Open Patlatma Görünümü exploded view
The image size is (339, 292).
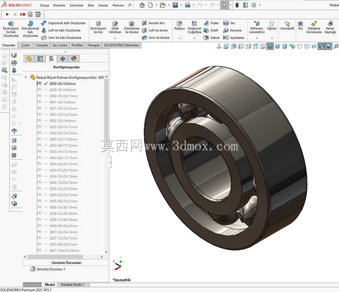314,28
